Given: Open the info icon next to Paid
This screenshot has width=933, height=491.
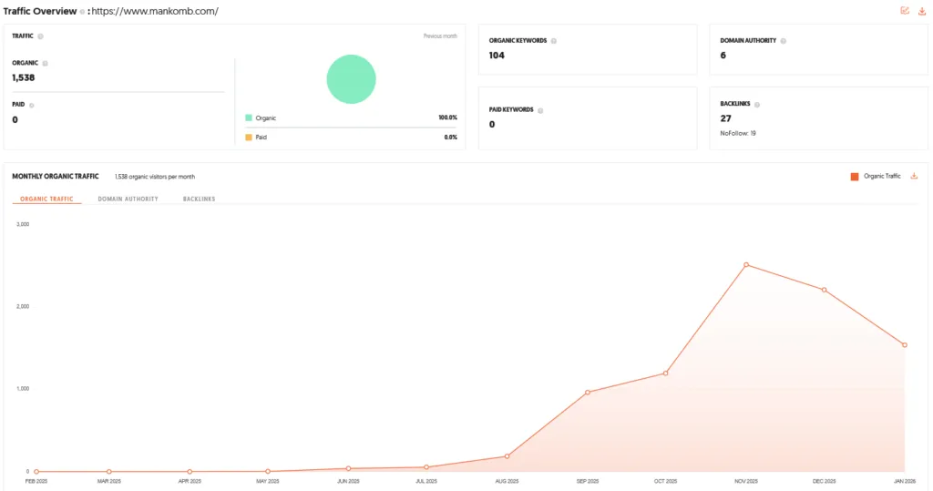Looking at the screenshot, I should click(32, 106).
